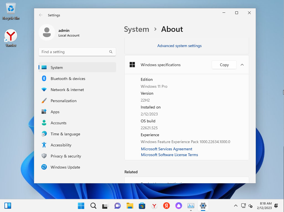Copy the Windows specifications
This screenshot has width=284, height=212.
224,65
